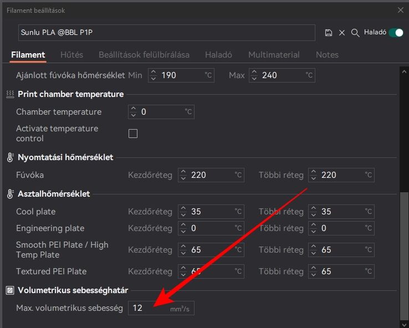Image resolution: width=409 pixels, height=328 pixels.
Task: Increase Chamber temperature with the up arrow
Action: pyautogui.click(x=134, y=109)
